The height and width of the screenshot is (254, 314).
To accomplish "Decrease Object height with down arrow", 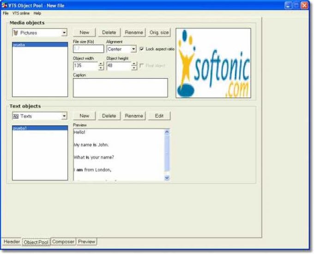I will [134, 68].
